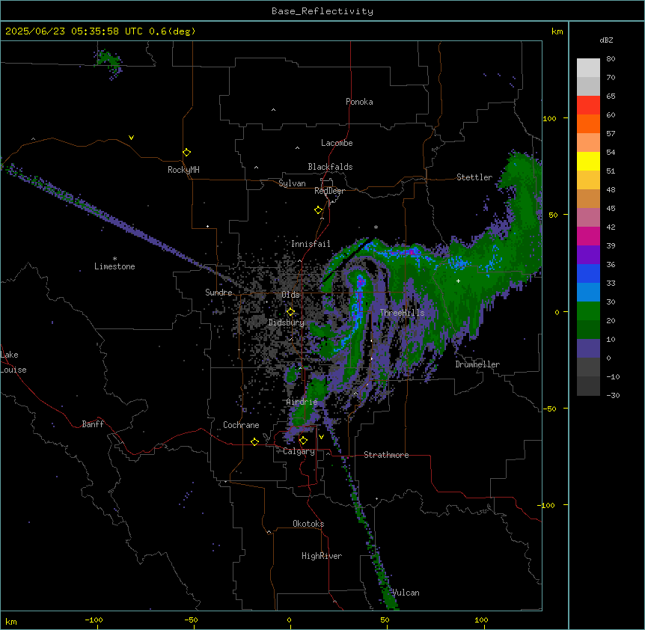Screen dimensions: 645x630
Task: Click the Ponoka city label
Action: (359, 102)
